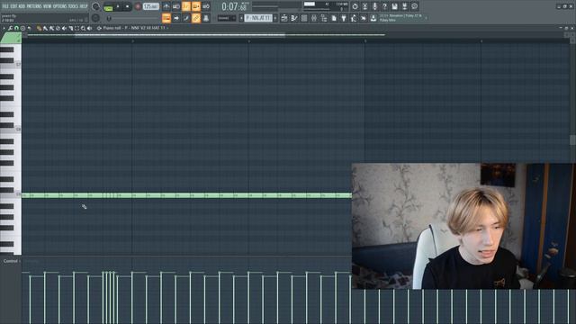Image resolution: width=576 pixels, height=324 pixels.
Task: Open the Control event editor selector
Action: pos(11,261)
